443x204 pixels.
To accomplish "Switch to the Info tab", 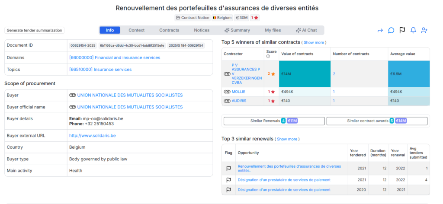I will (110, 30).
